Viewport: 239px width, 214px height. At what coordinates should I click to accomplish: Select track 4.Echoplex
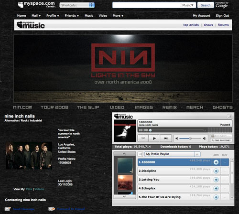[175, 188]
